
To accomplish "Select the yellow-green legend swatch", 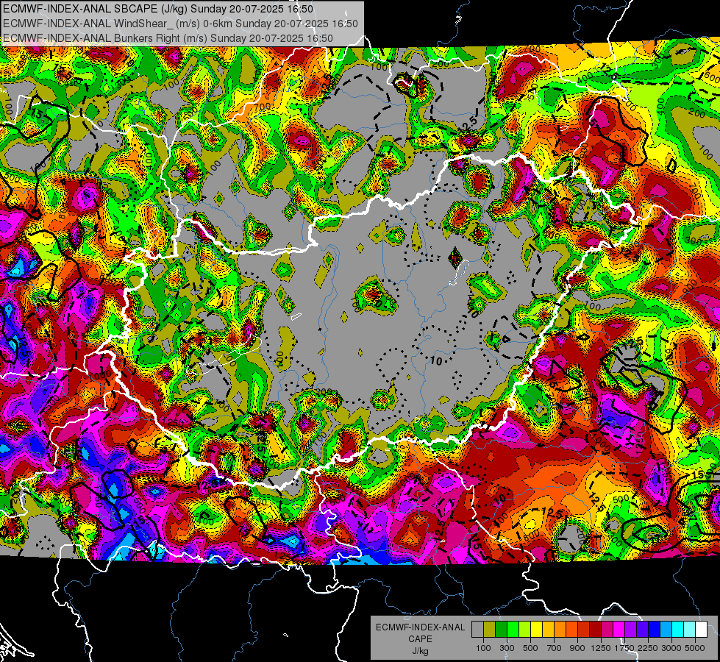I will [524, 630].
